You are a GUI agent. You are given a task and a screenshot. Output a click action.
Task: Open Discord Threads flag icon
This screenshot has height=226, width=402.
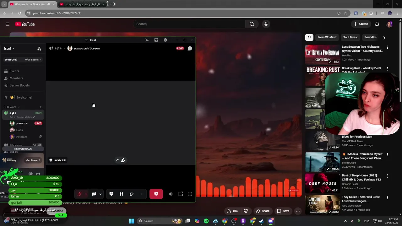(147, 40)
